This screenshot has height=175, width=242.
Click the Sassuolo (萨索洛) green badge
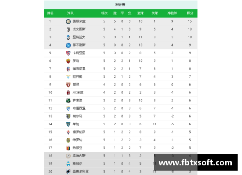(x=68, y=101)
